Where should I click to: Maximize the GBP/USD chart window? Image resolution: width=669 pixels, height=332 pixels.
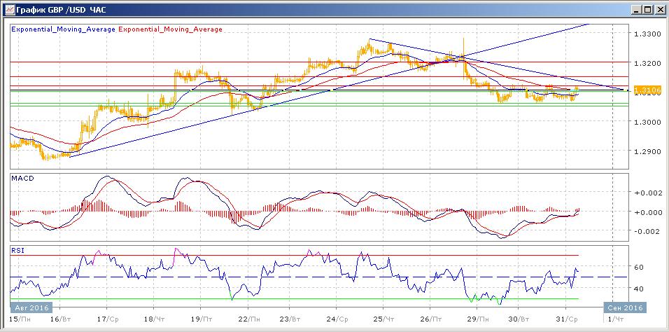coord(647,9)
